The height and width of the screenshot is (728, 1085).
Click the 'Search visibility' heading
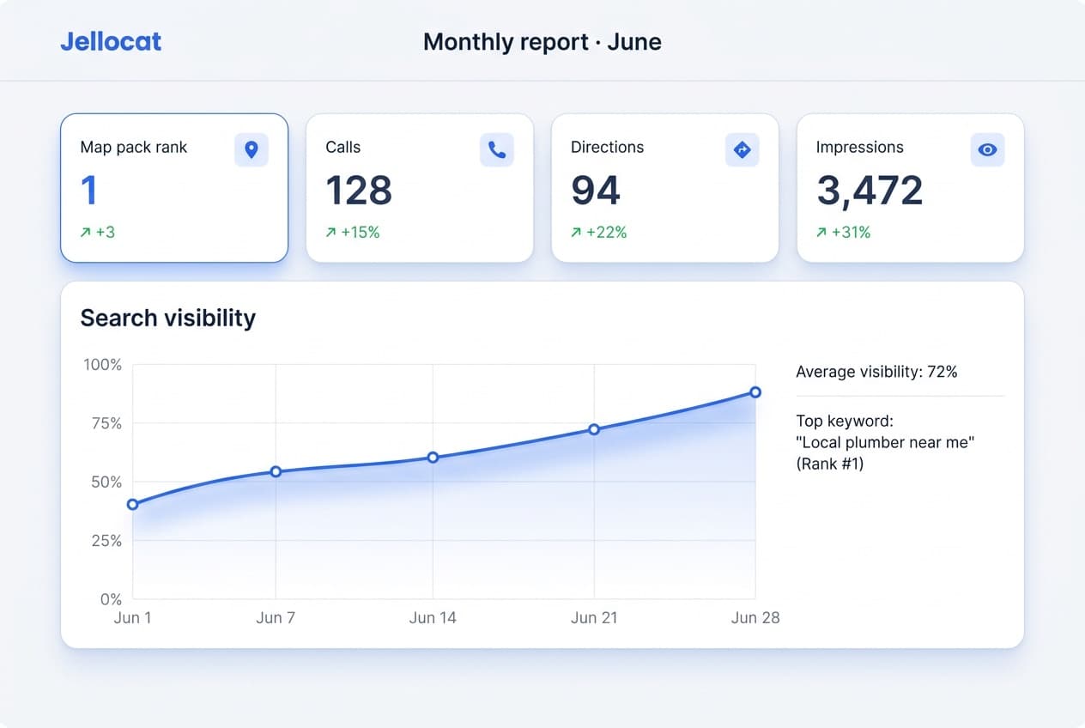(168, 318)
